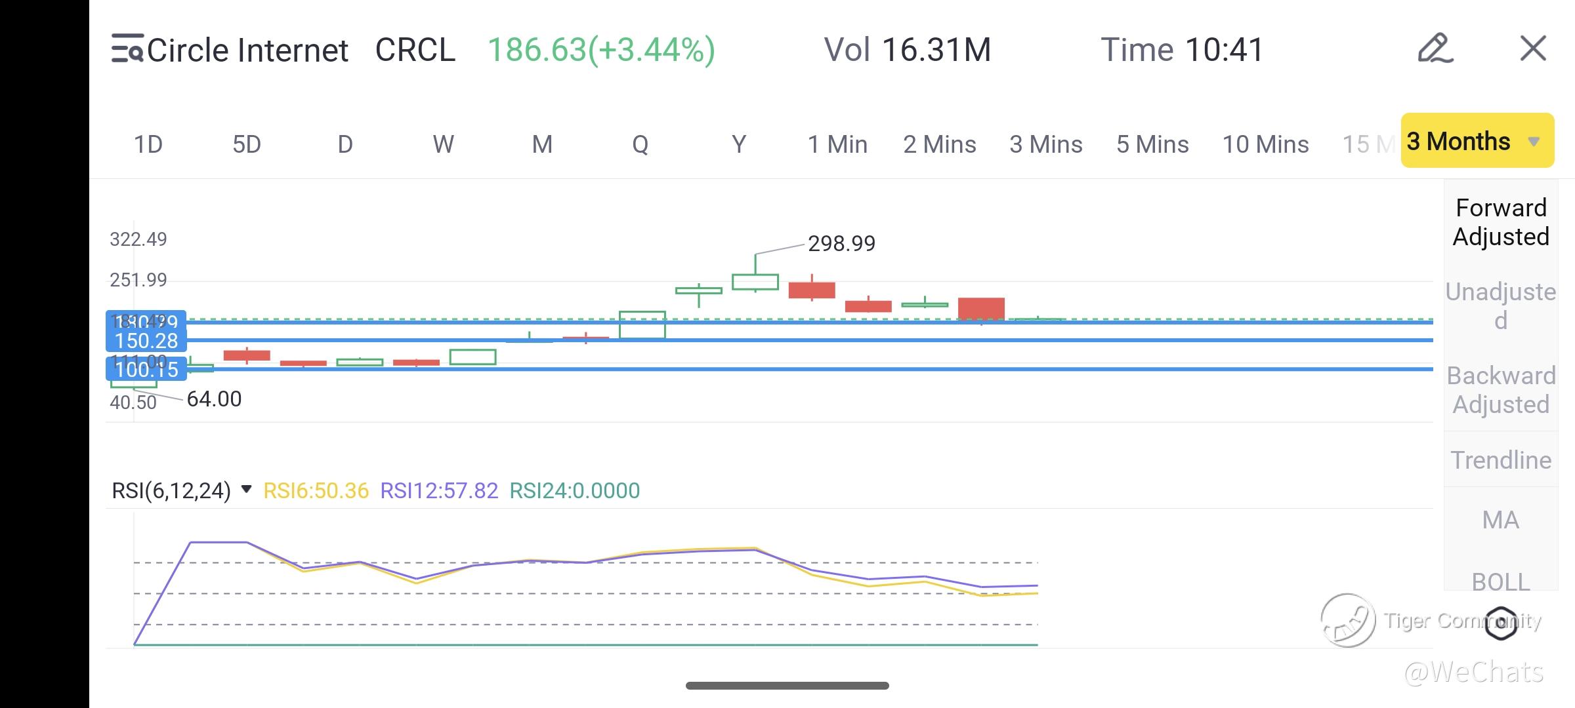Toggle the Trendline overlay

pyautogui.click(x=1501, y=460)
